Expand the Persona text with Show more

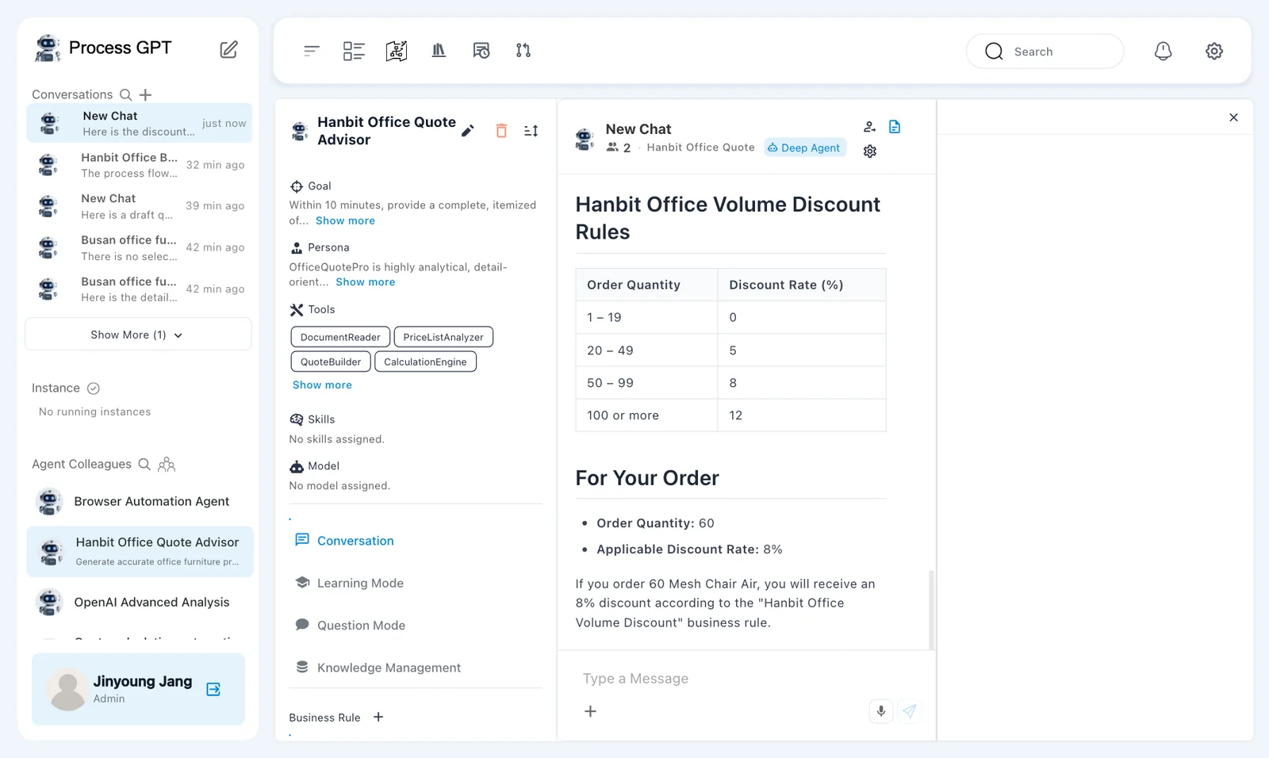365,282
